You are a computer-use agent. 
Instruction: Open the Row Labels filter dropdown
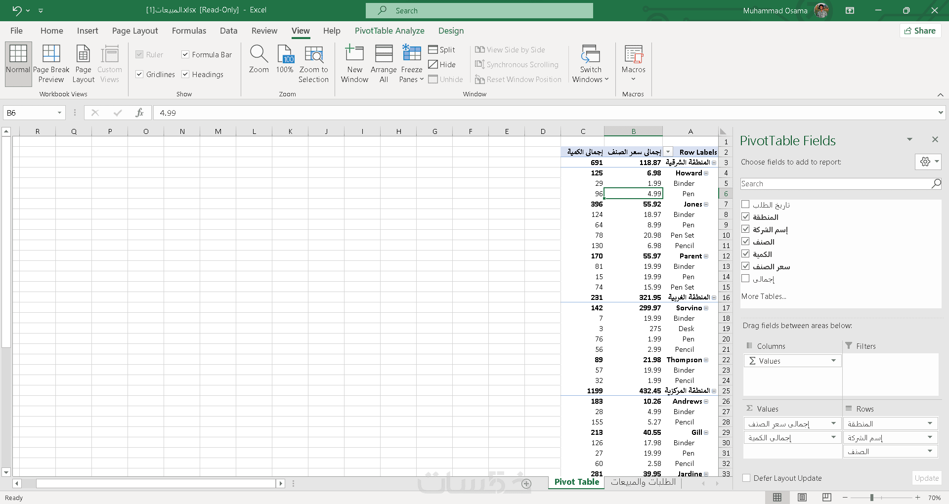668,152
